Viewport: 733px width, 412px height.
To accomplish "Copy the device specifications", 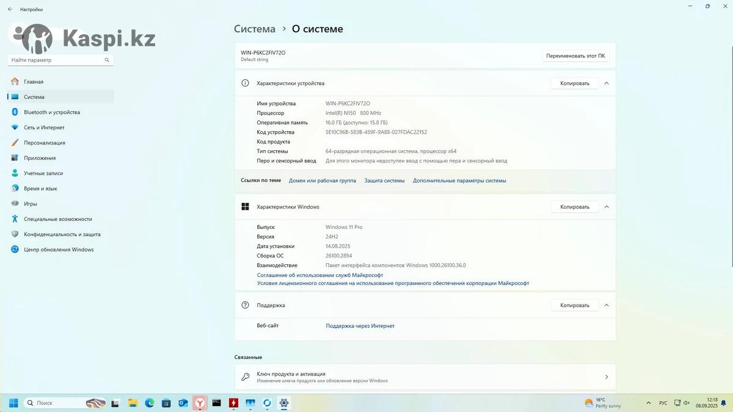I will (574, 83).
